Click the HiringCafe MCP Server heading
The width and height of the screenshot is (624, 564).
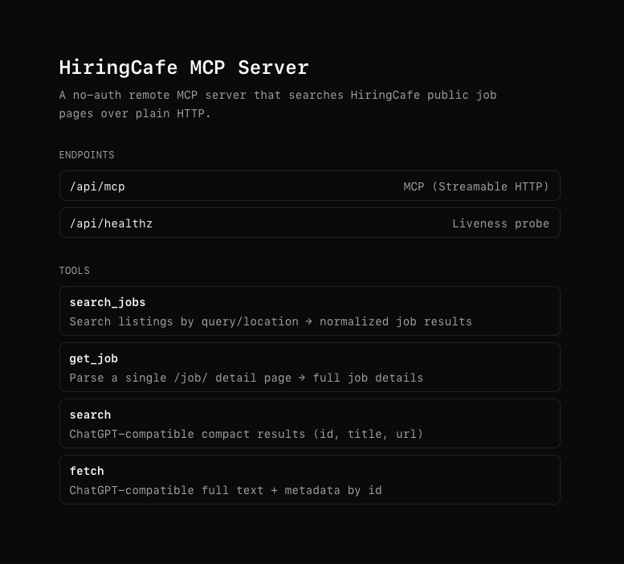click(184, 67)
